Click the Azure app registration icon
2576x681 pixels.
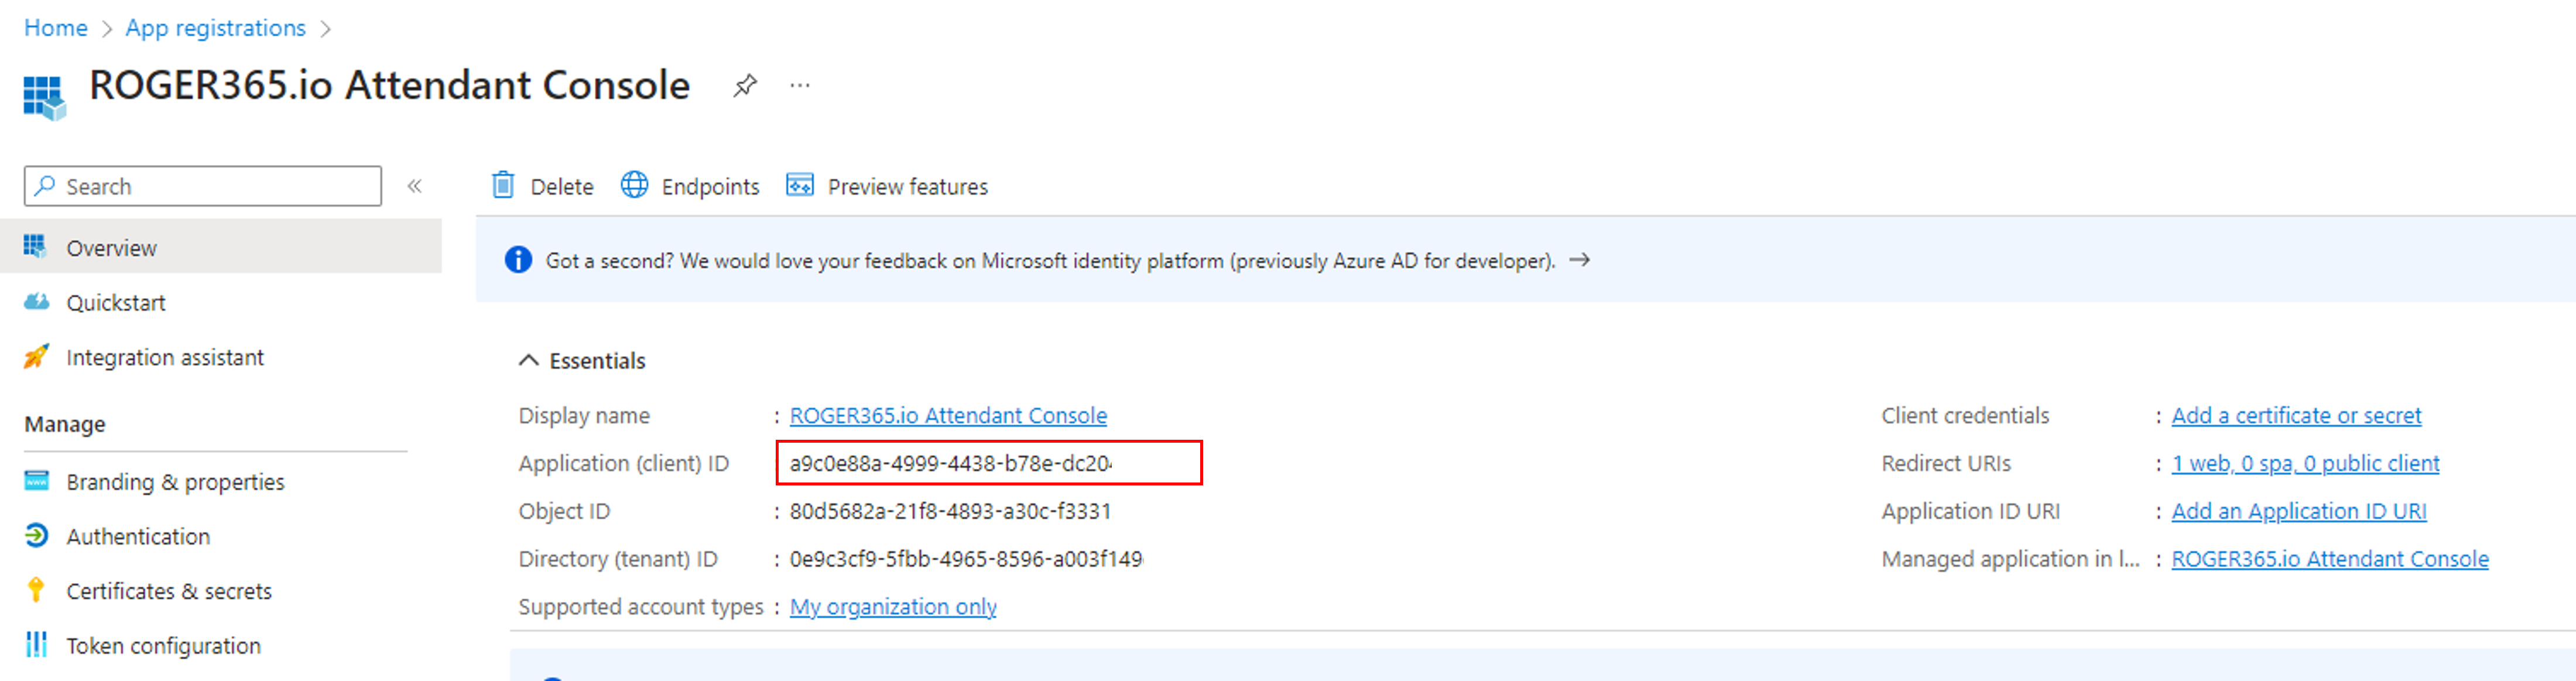tap(43, 97)
